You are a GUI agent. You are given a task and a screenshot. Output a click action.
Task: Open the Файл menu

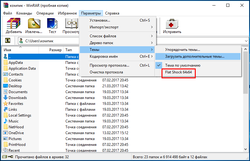coord(7,13)
